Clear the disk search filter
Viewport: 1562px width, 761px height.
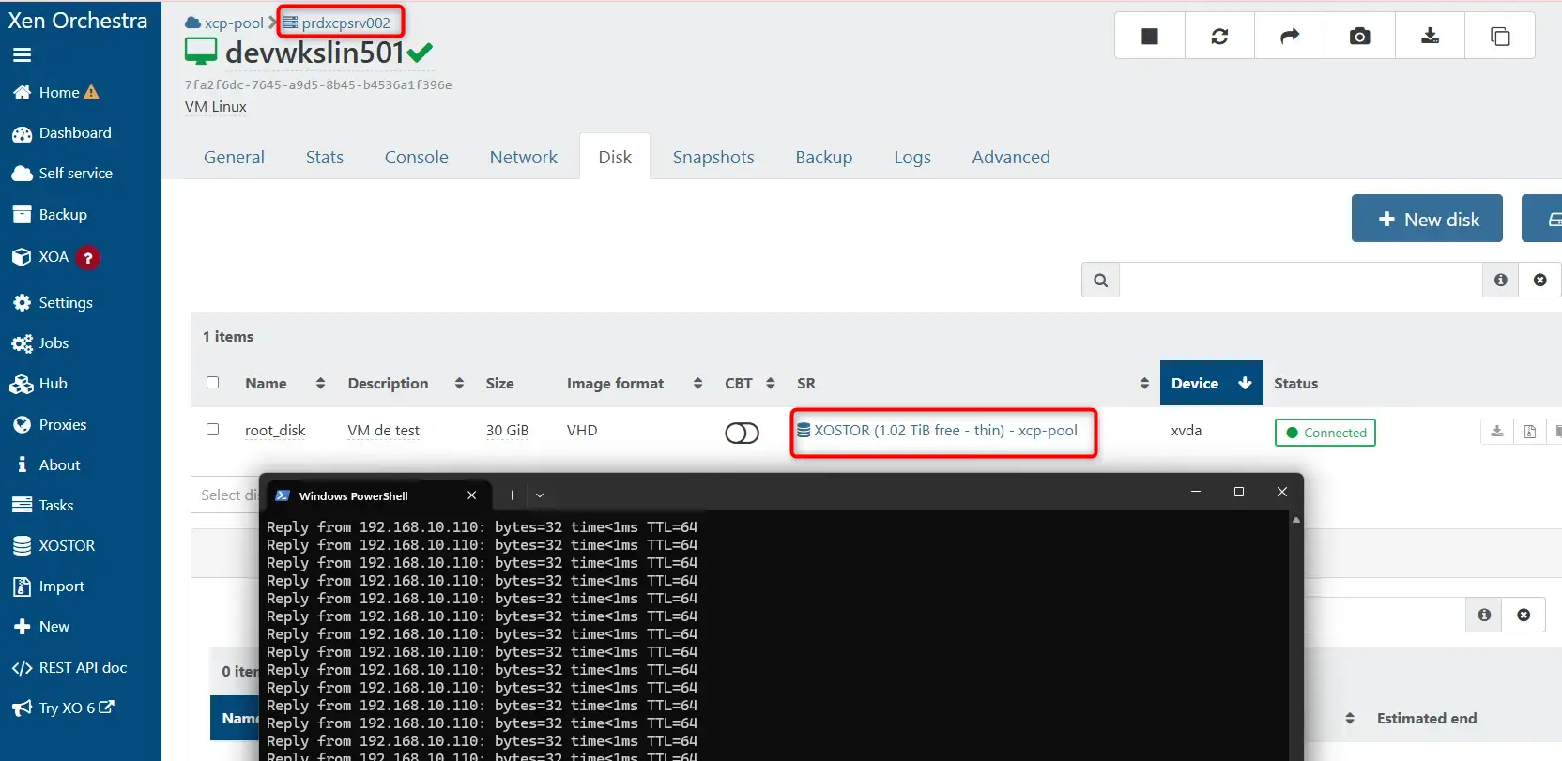click(1540, 280)
